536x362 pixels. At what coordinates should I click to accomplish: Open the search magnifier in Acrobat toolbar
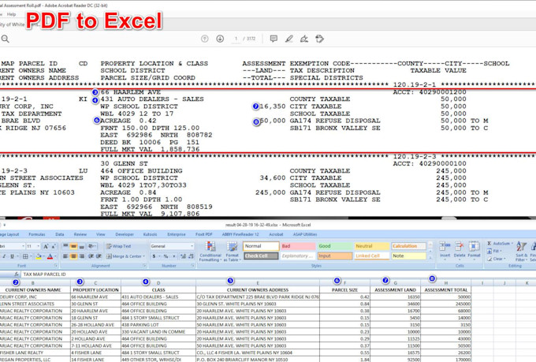click(x=6, y=39)
